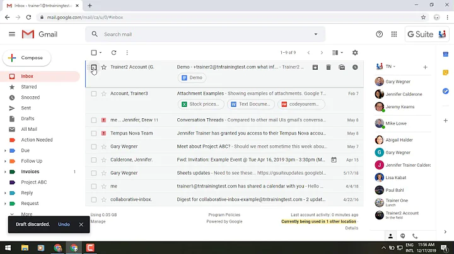
Task: Open chat with Jennifer Calderone
Action: coord(402,94)
